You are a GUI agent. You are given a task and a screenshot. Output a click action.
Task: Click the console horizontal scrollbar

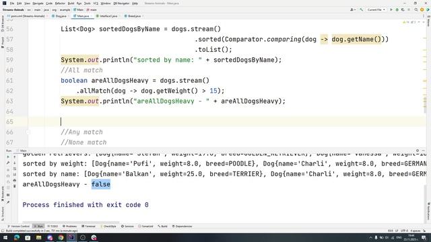pyautogui.click(x=71, y=223)
